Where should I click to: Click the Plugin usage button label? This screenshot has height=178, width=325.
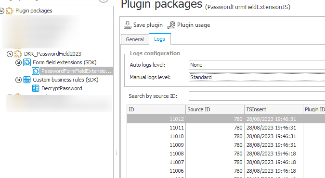(x=194, y=25)
